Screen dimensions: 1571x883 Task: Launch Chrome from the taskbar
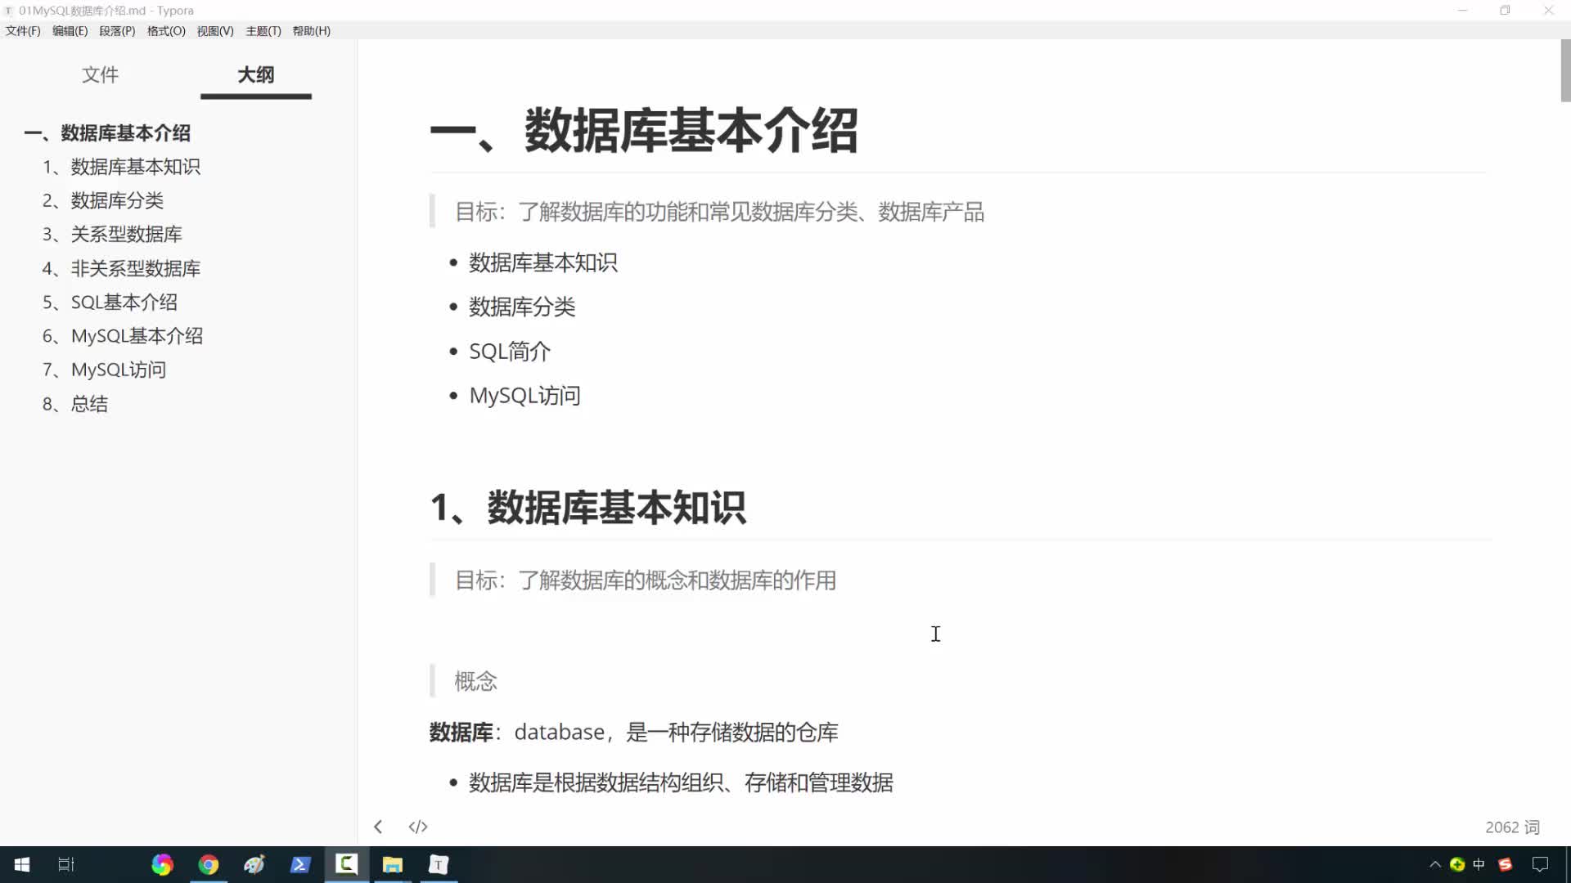(209, 864)
